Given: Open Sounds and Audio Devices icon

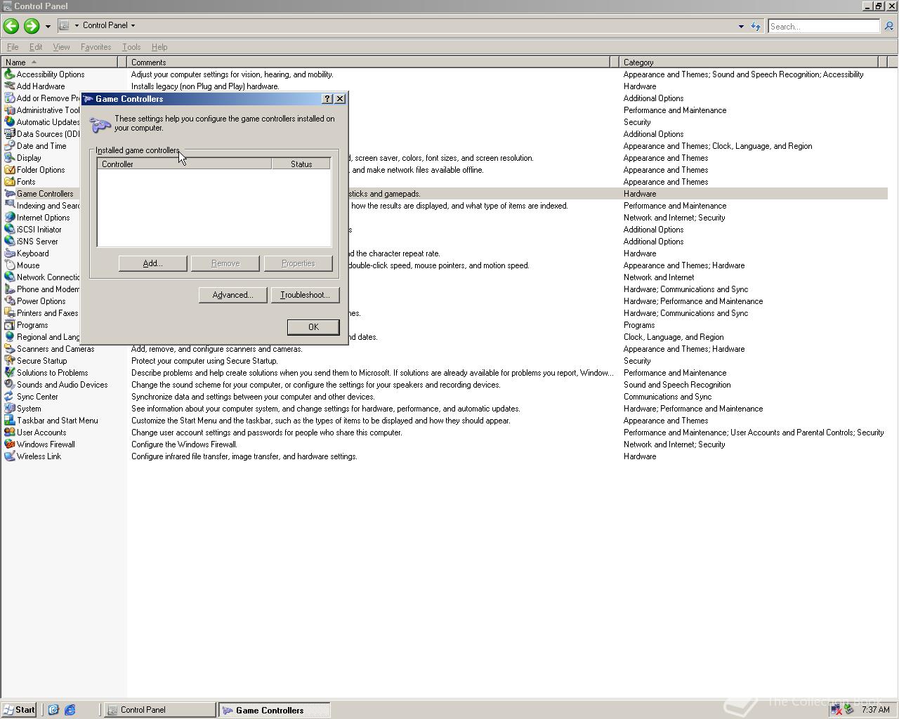Looking at the screenshot, I should tap(9, 385).
